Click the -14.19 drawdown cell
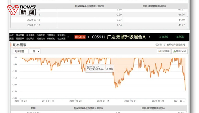Image resolution: width=199 pixels, height=113 pixels. (x=181, y=20)
